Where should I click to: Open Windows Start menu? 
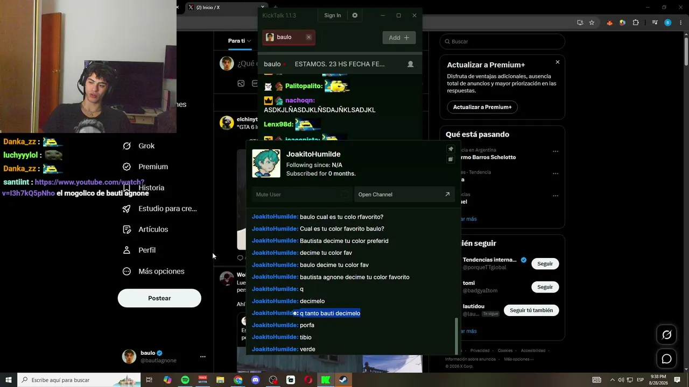[x=9, y=380]
